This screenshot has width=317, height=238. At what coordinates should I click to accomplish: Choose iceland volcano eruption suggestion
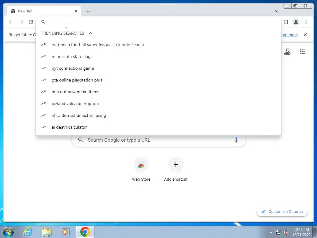pos(158,104)
